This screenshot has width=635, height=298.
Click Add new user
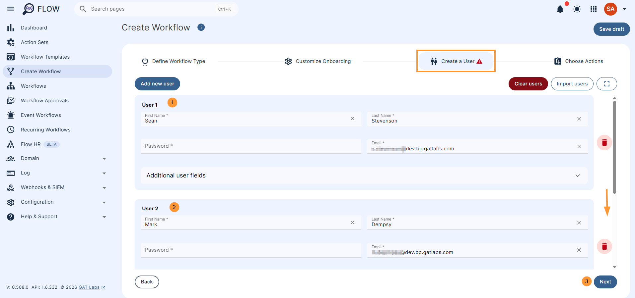tap(157, 84)
